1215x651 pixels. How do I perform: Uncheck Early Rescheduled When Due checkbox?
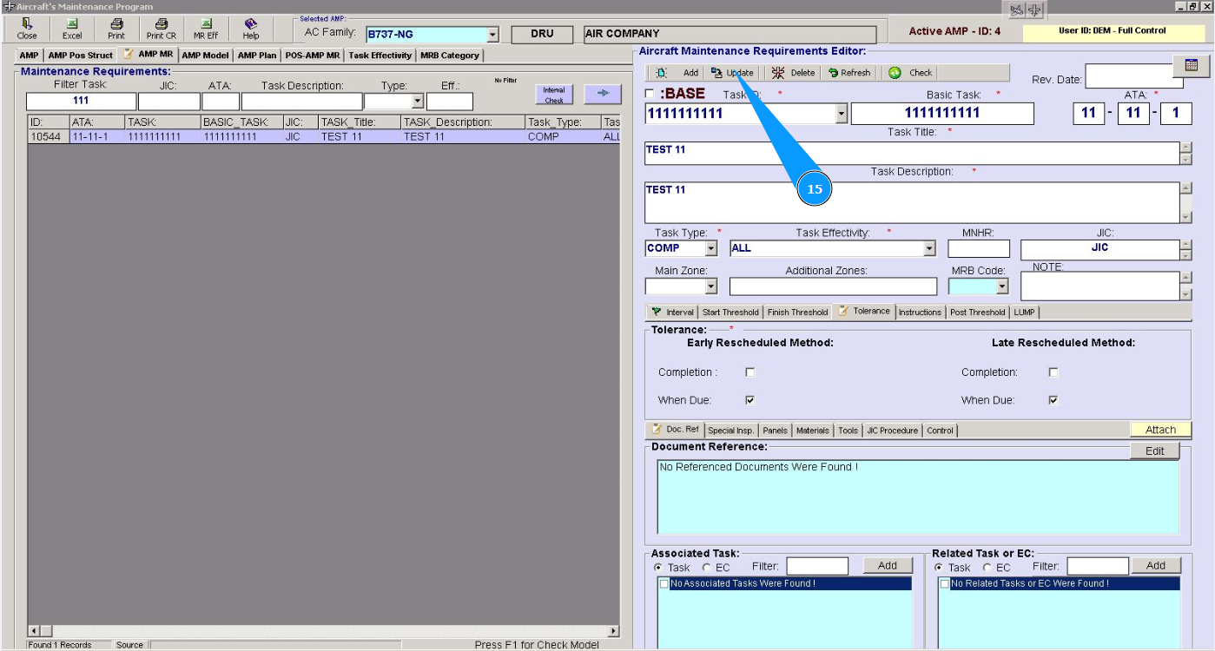(x=750, y=400)
